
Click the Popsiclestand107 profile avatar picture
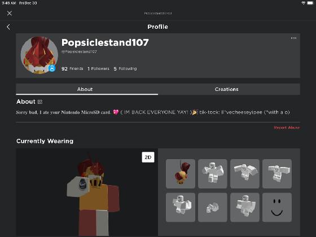pyautogui.click(x=39, y=55)
